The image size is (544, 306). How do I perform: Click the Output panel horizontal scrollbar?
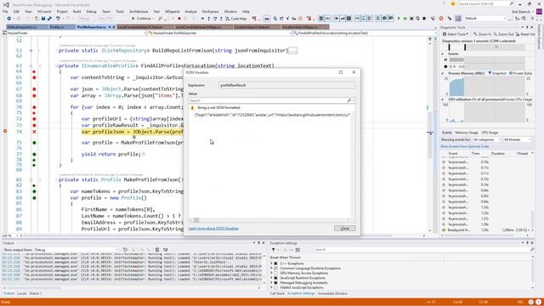(131, 288)
